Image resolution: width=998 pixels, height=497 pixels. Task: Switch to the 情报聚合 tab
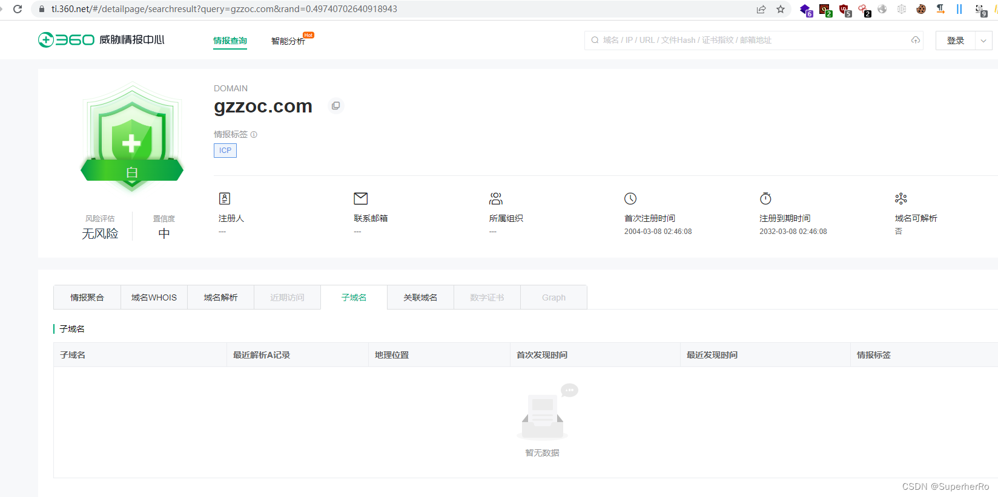tap(87, 297)
